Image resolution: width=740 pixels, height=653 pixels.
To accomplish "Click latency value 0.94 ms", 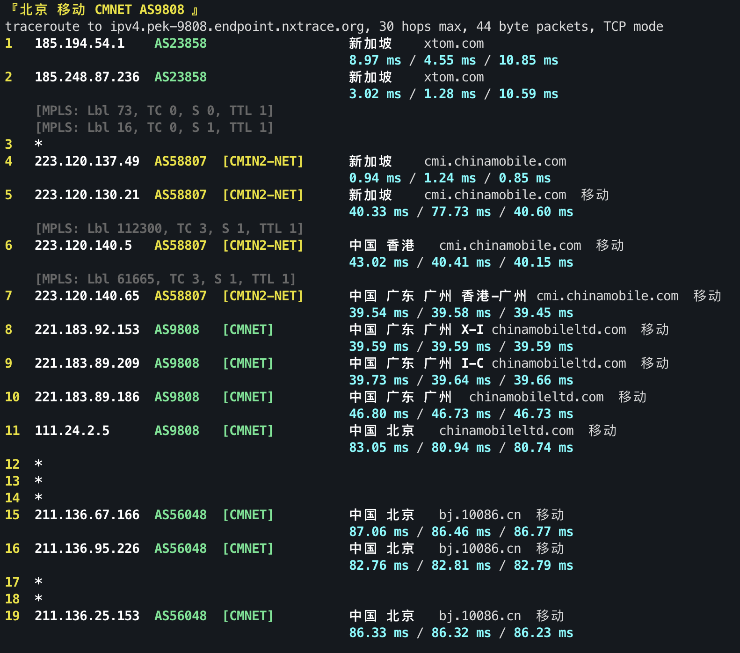I will coord(375,178).
